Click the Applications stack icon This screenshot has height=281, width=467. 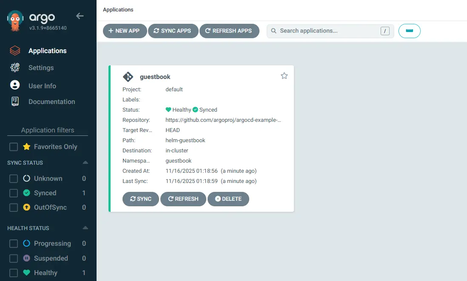click(15, 51)
